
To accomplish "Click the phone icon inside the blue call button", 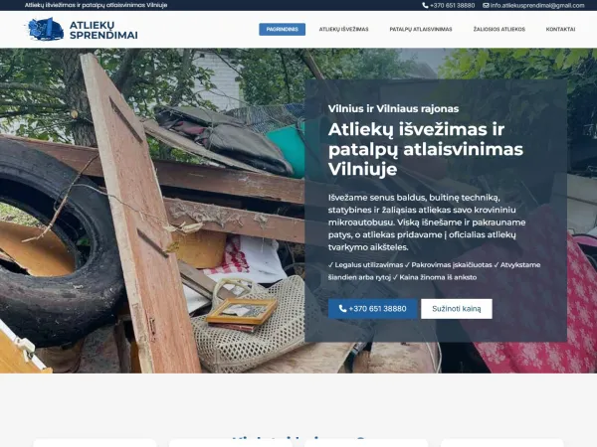I will pyautogui.click(x=342, y=309).
